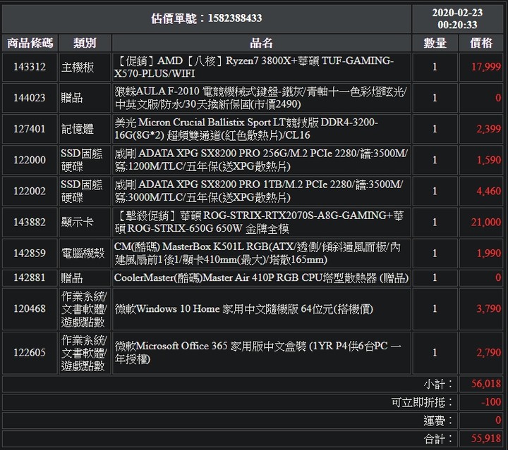Click the total value 55,918
Image resolution: width=508 pixels, height=450 pixels.
[x=486, y=438]
